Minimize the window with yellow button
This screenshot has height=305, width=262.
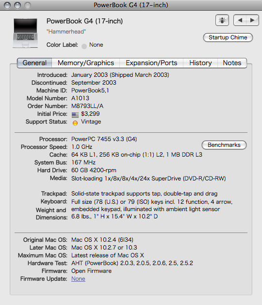point(17,5)
